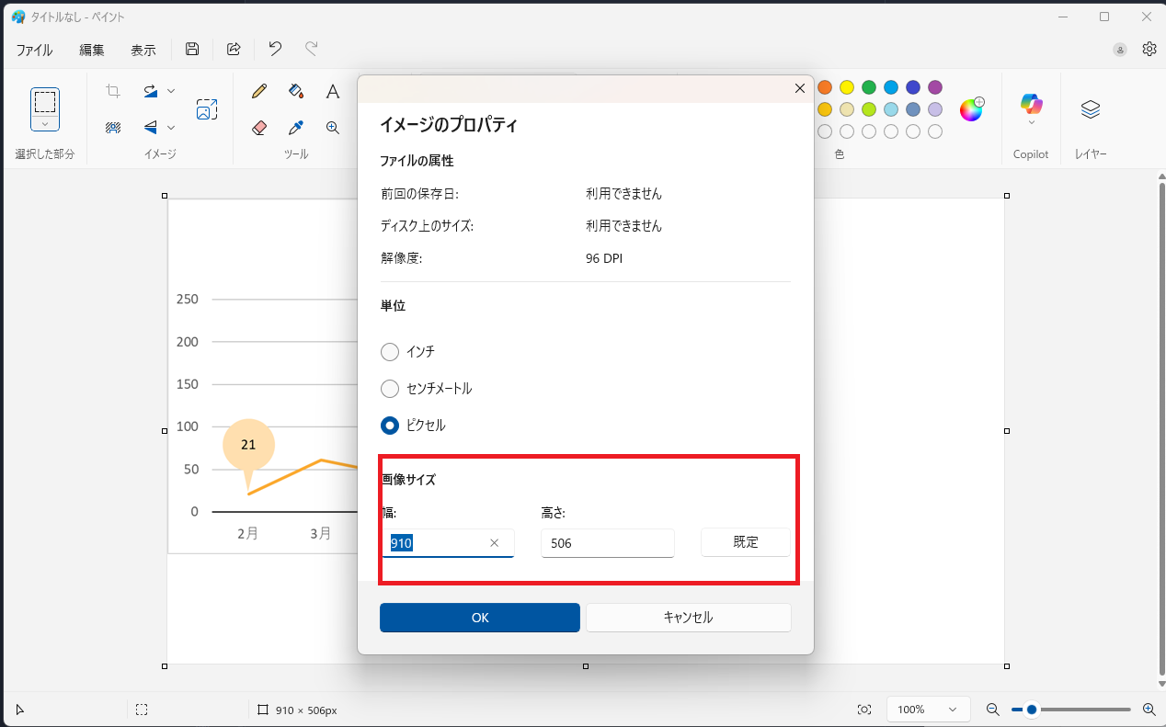Image resolution: width=1166 pixels, height=727 pixels.
Task: Expand the Copilot dropdown chevron
Action: click(x=1031, y=123)
